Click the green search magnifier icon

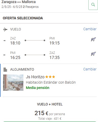tap(93, 5)
